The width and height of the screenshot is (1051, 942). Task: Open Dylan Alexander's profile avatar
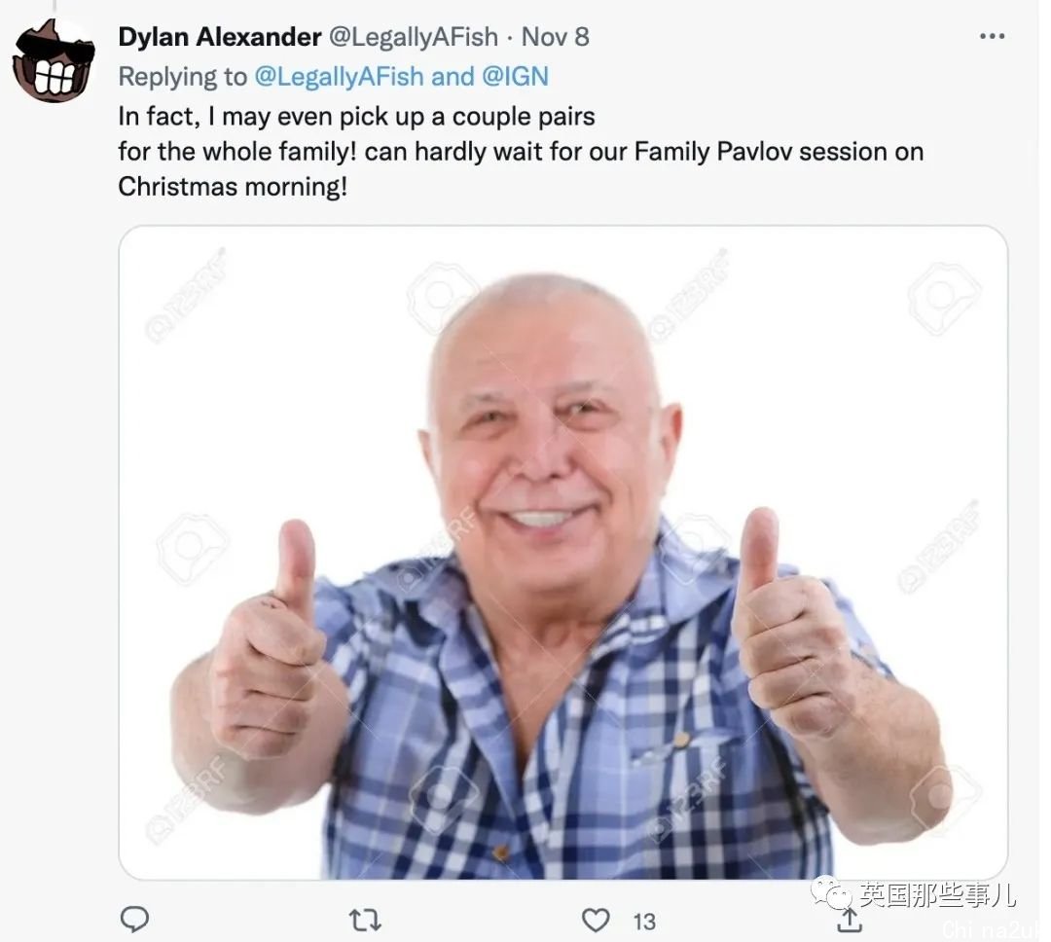tap(54, 61)
